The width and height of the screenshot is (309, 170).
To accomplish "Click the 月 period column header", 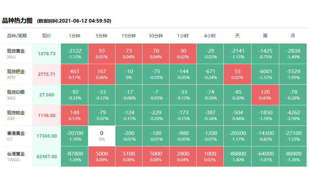I will click(293, 36).
